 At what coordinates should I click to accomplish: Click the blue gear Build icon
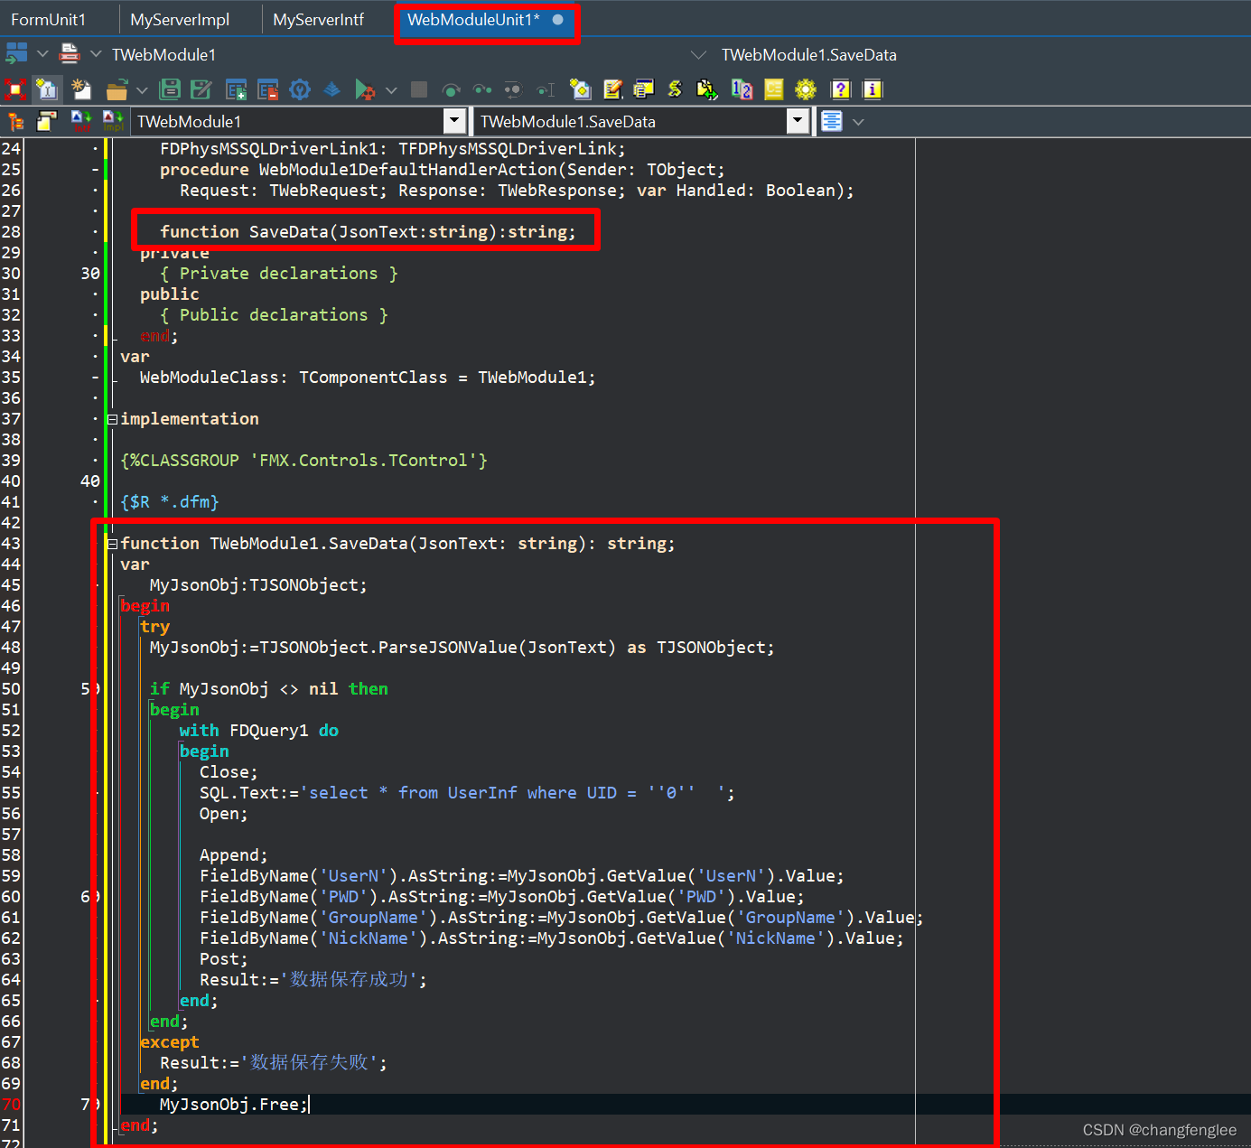[x=300, y=89]
